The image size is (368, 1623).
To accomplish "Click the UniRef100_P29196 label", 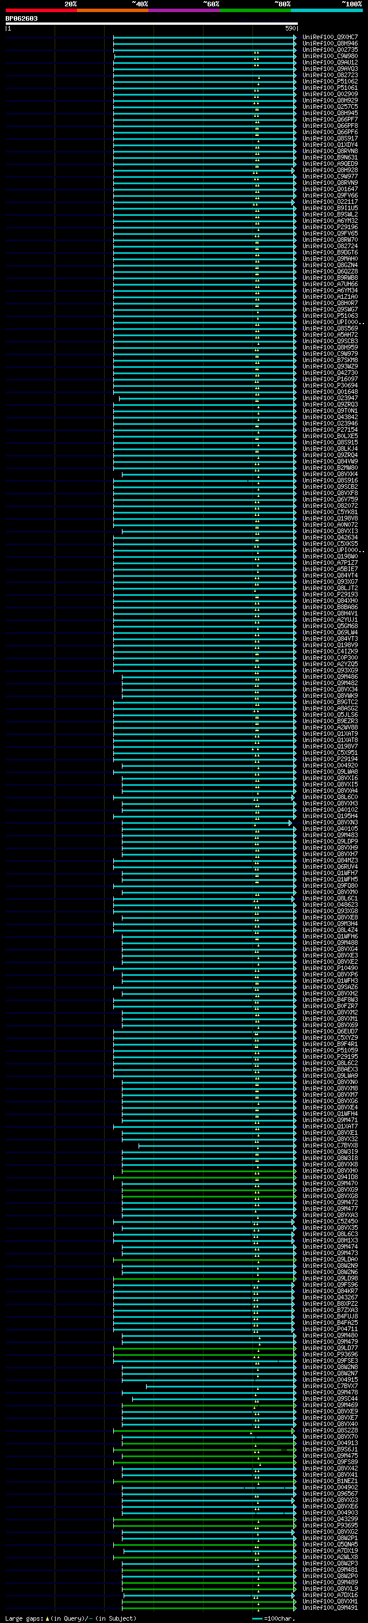I will (x=330, y=227).
